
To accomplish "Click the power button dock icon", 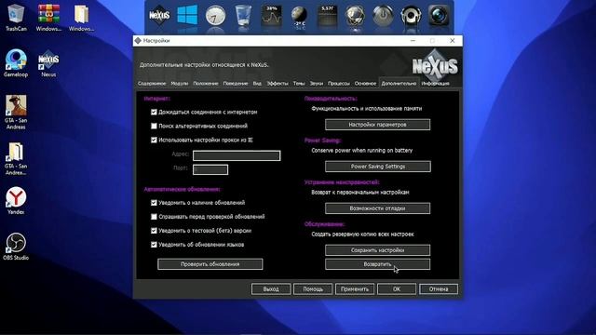I will click(383, 16).
